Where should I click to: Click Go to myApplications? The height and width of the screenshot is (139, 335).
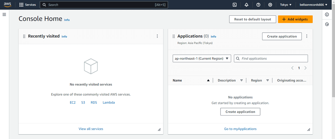[240, 129]
